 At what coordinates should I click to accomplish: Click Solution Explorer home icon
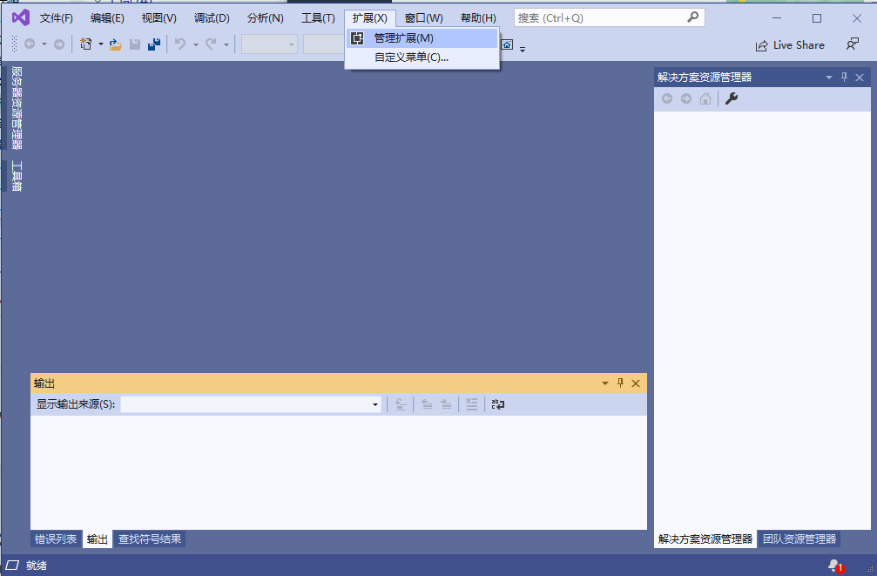pos(705,98)
